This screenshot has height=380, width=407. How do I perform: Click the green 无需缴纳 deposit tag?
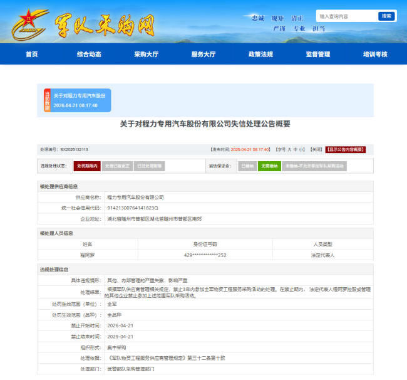tap(269, 166)
